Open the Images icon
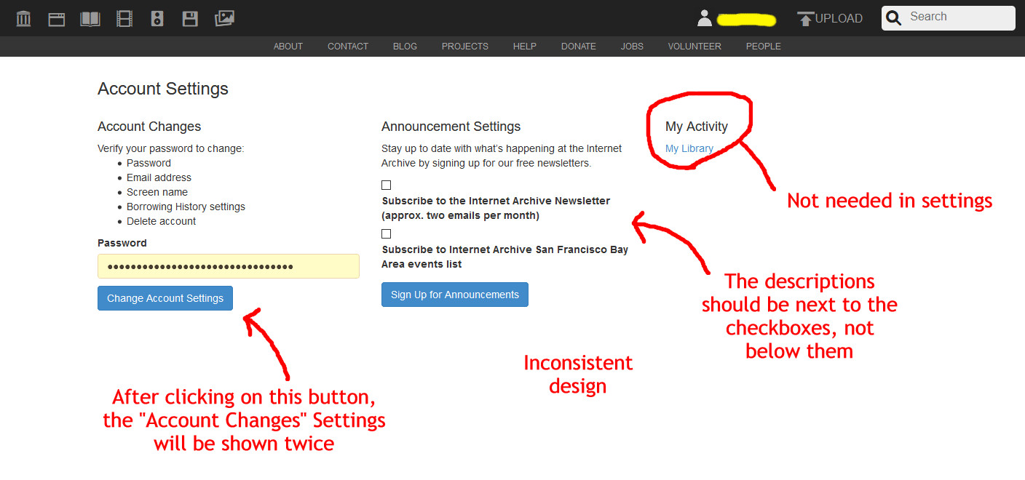 click(x=224, y=18)
